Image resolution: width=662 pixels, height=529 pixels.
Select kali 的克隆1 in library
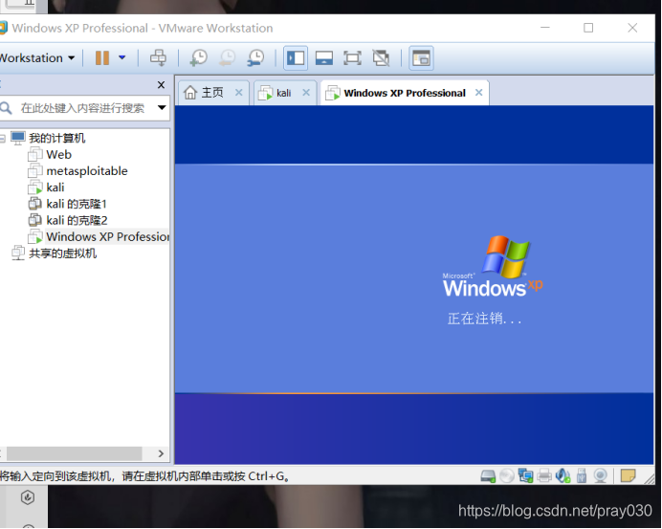click(76, 204)
